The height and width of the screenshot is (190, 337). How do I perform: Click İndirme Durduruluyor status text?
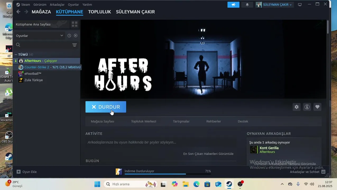pyautogui.click(x=139, y=171)
